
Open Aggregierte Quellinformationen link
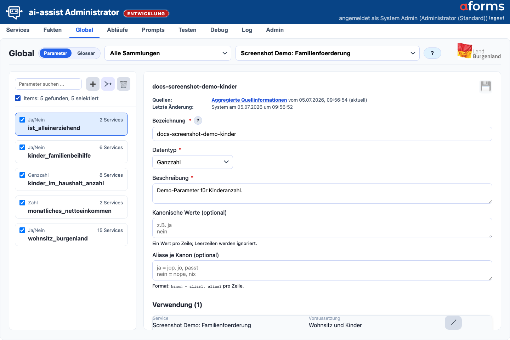(249, 100)
